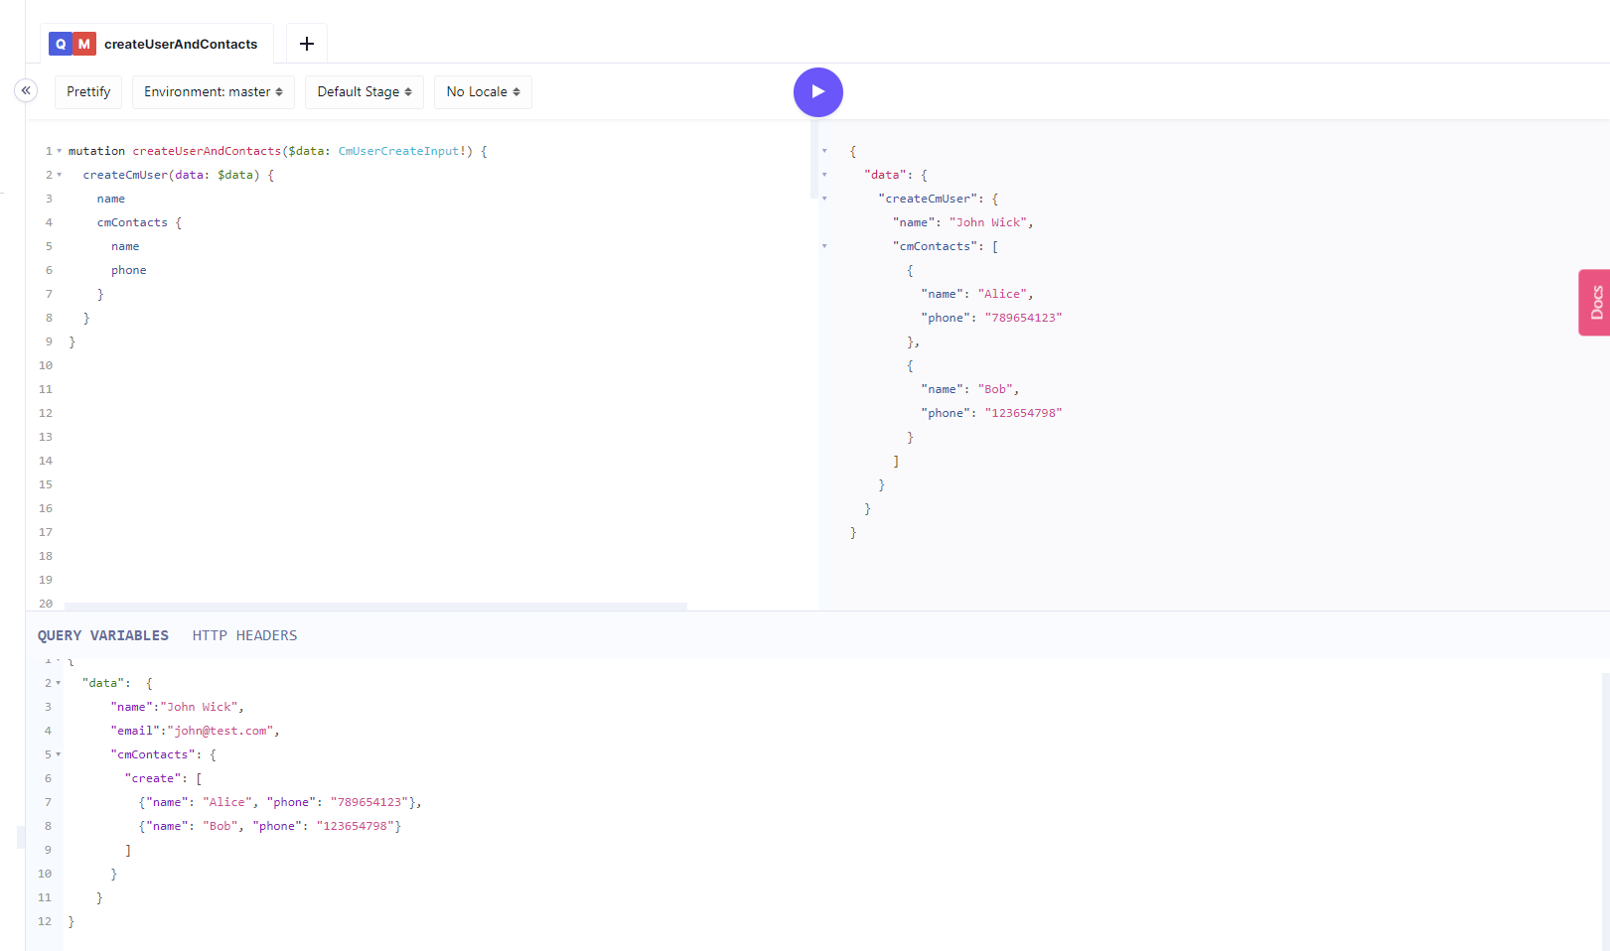
Task: Place cursor on the phone field in the query
Action: click(129, 270)
